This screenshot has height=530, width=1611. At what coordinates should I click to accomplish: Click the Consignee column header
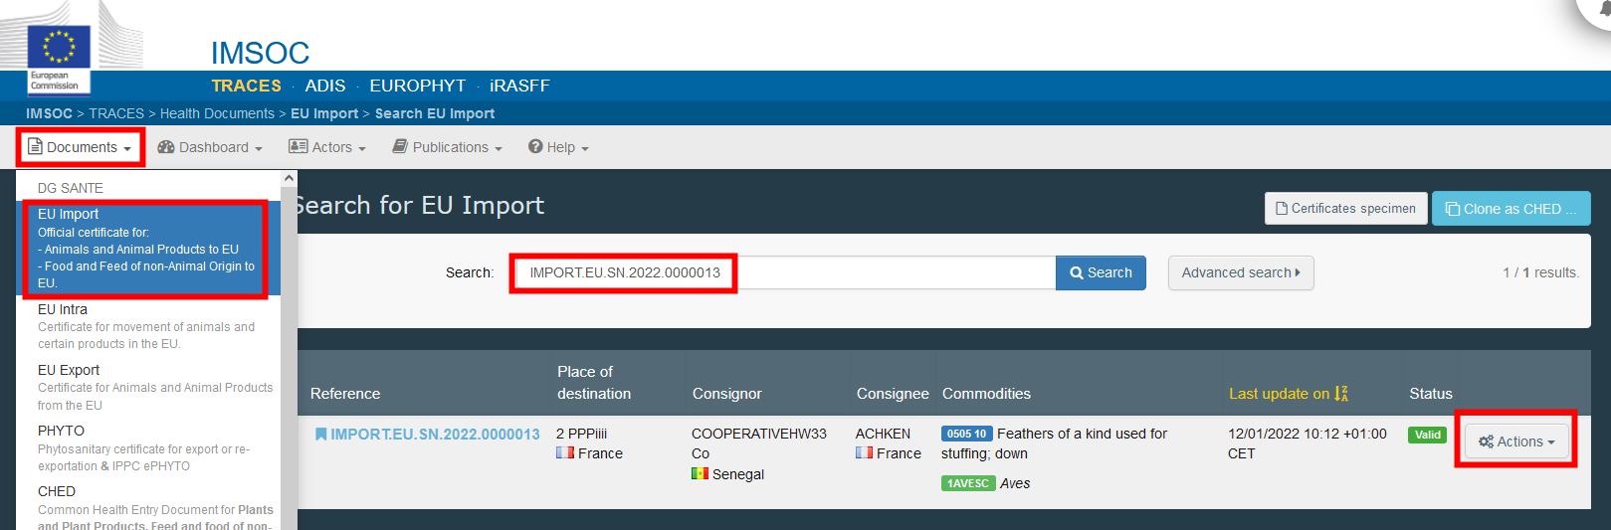click(x=893, y=394)
